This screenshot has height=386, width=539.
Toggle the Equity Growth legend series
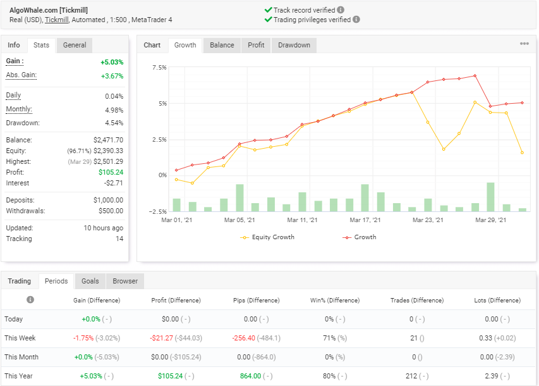click(x=267, y=237)
